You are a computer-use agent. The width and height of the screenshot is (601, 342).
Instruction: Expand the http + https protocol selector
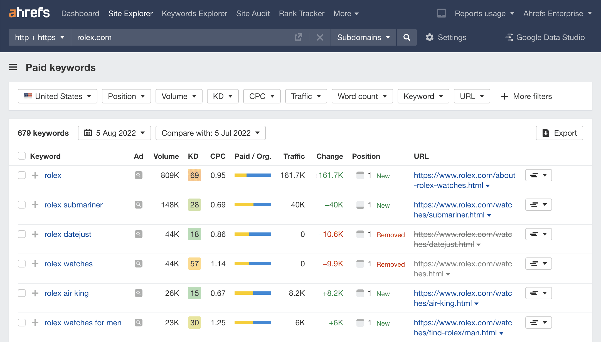click(x=39, y=37)
